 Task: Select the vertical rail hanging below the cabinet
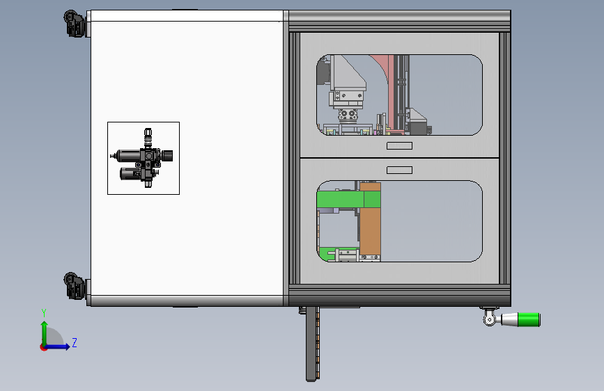(312, 344)
